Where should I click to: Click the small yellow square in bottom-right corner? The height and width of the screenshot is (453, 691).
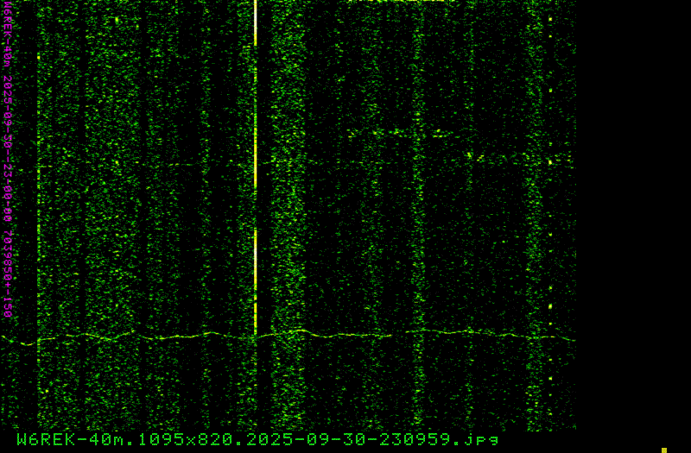664,450
